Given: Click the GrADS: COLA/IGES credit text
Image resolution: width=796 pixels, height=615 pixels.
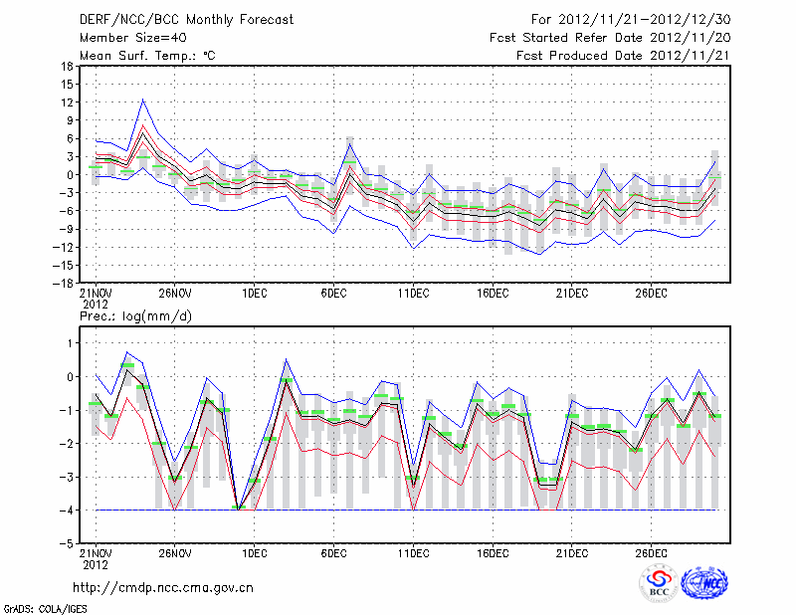Looking at the screenshot, I should point(40,607).
